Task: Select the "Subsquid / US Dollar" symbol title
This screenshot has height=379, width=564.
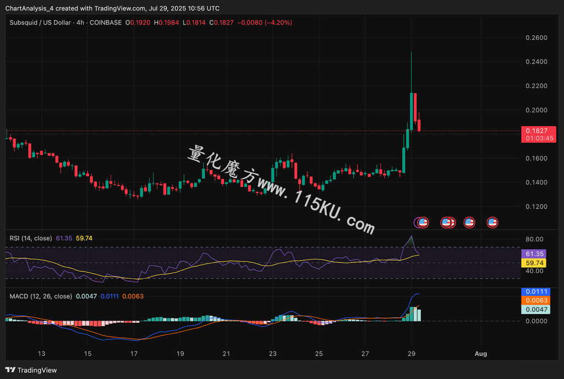Action: tap(40, 22)
